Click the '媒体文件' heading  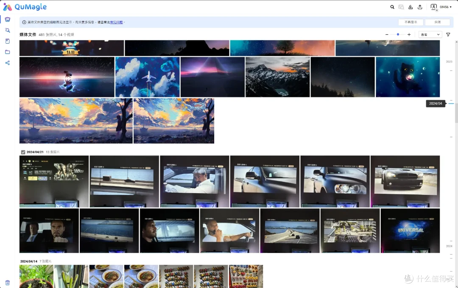point(28,34)
